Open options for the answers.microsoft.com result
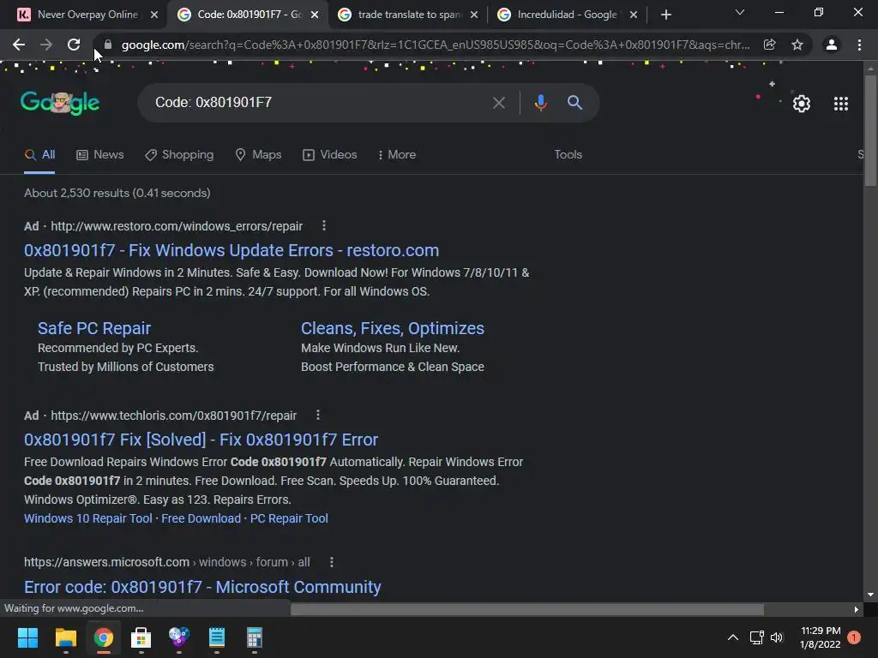The height and width of the screenshot is (658, 878). tap(332, 562)
